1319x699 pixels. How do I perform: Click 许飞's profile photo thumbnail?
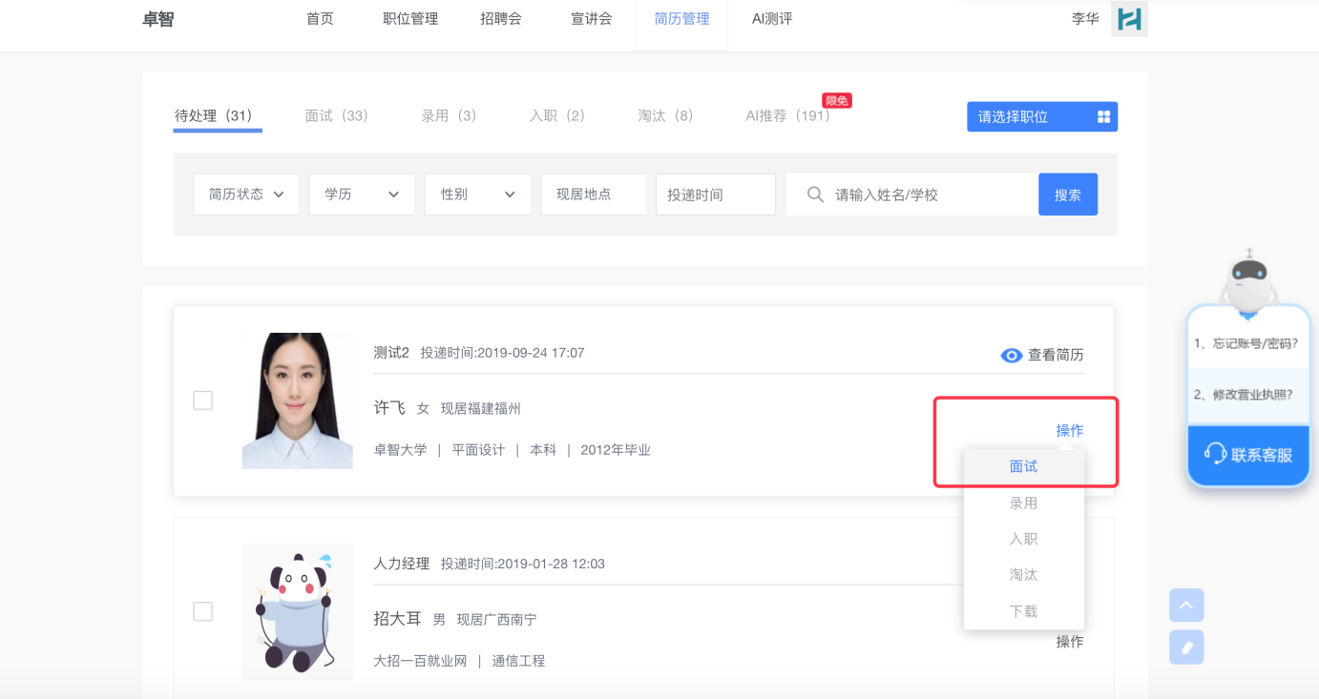coord(297,401)
